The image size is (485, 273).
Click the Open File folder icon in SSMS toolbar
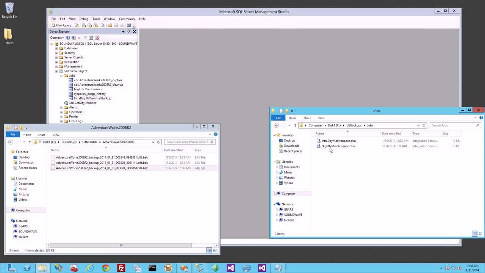pyautogui.click(x=110, y=25)
